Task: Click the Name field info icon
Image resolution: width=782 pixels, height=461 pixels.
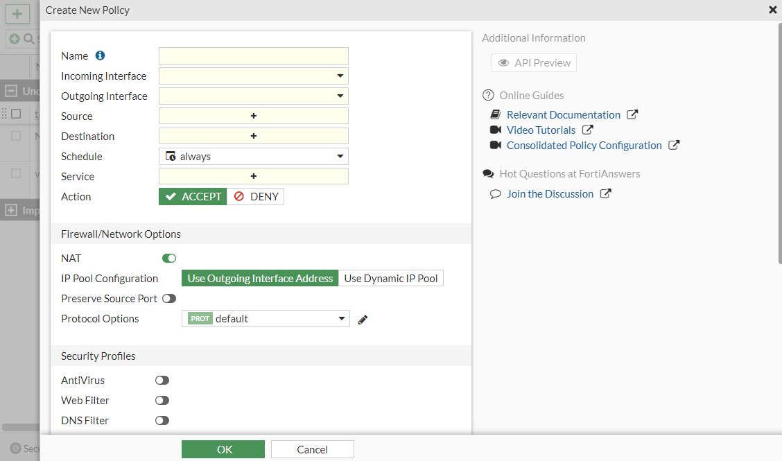Action: click(100, 55)
